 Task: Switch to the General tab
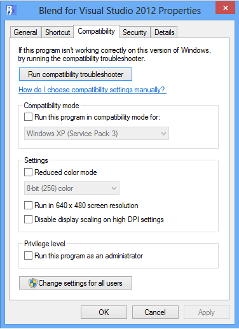pos(25,32)
